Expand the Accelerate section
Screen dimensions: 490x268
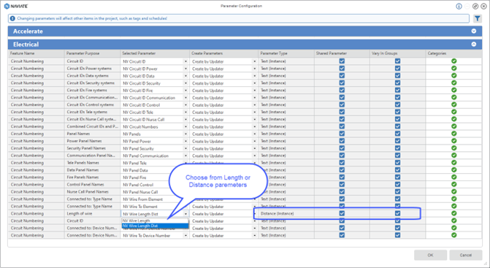point(474,31)
